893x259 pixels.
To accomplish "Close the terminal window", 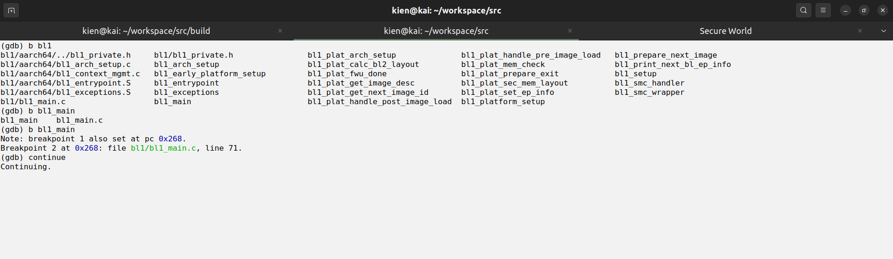I will (882, 10).
